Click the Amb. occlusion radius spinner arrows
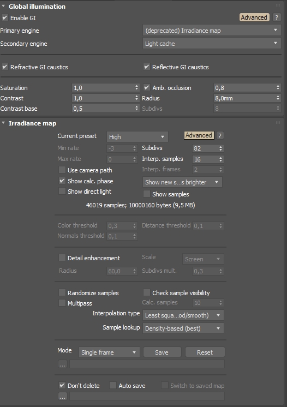This screenshot has width=287, height=407. pos(278,98)
